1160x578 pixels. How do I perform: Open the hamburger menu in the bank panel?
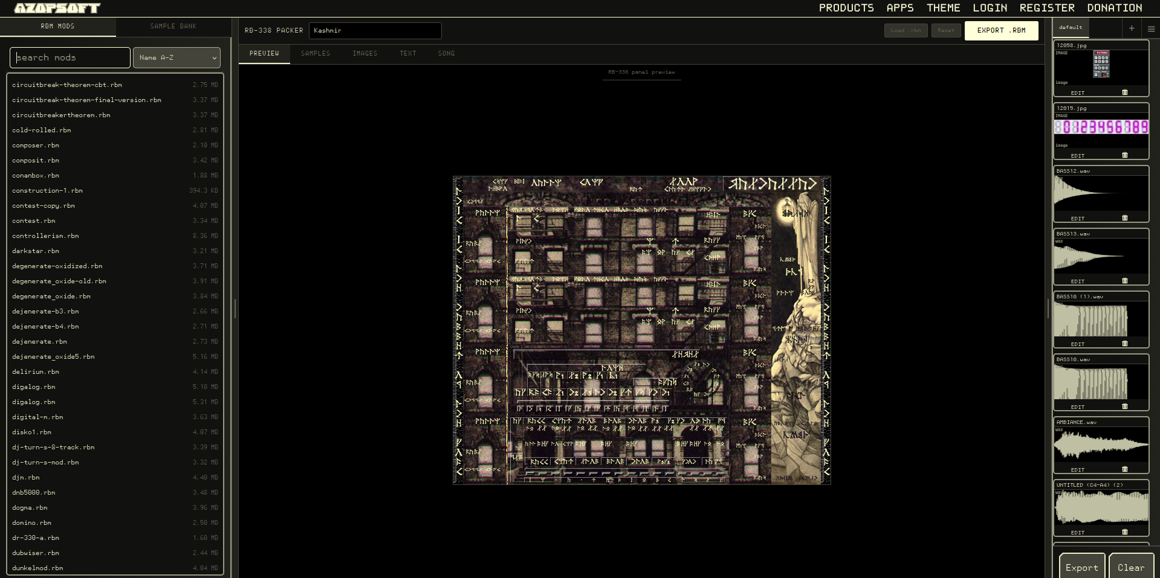coord(1151,28)
